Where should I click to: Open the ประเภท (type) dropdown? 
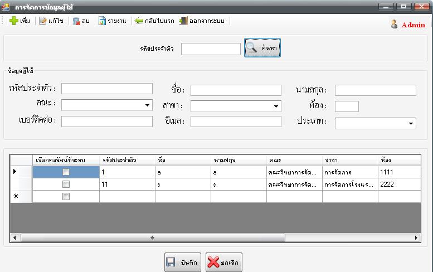(x=376, y=123)
